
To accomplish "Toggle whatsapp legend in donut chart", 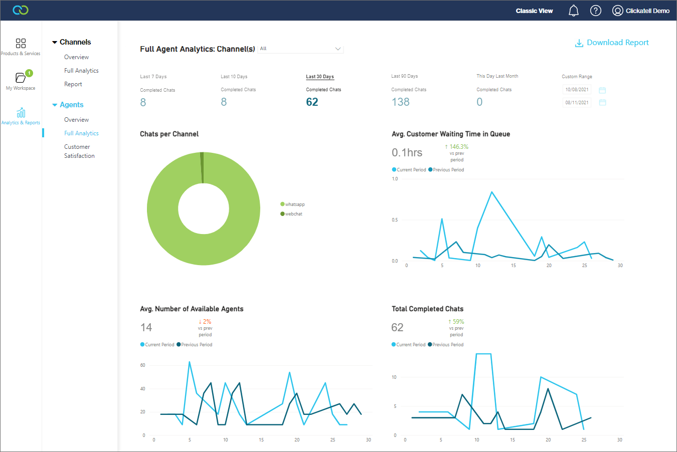I will coord(294,204).
